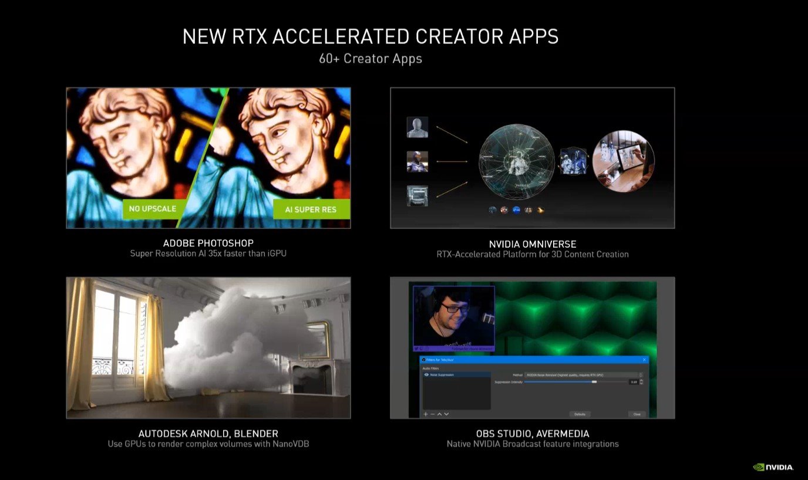The image size is (808, 480).
Task: Remove the selected filter with minus icon
Action: [433, 414]
